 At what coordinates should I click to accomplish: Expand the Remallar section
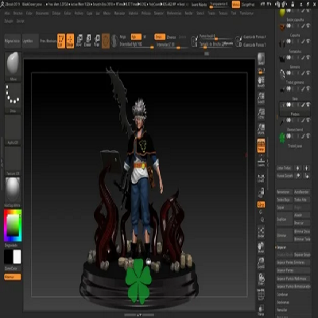282,310
